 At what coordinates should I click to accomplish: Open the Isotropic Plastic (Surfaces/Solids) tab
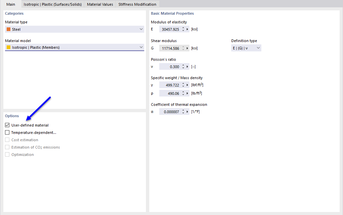click(x=52, y=4)
